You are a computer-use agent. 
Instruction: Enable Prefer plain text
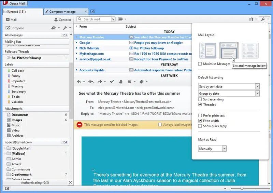[x=200, y=115]
